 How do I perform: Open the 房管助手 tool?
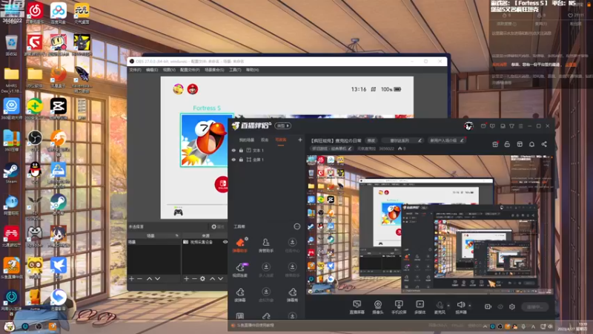pyautogui.click(x=266, y=245)
